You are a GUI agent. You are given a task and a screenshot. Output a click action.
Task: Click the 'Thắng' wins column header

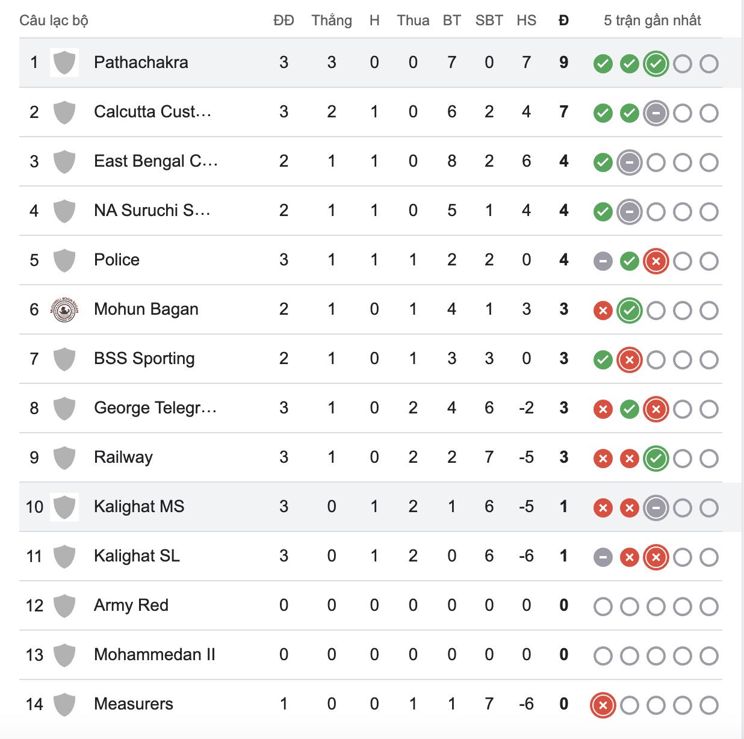332,20
